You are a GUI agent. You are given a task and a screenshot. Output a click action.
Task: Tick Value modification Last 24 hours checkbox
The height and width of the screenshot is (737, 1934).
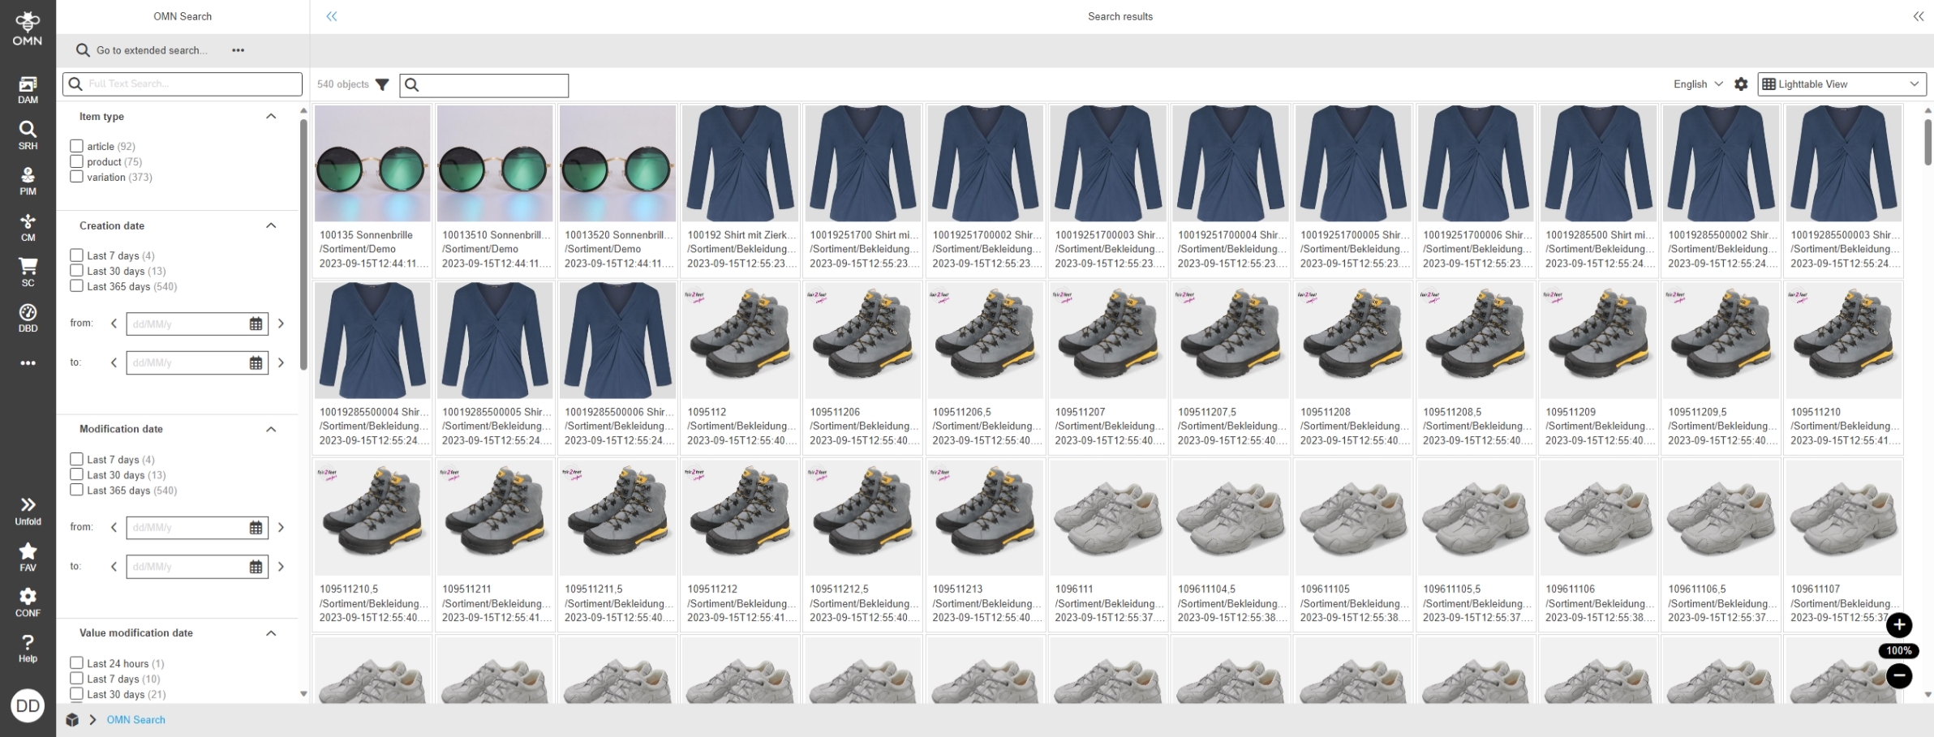click(77, 663)
